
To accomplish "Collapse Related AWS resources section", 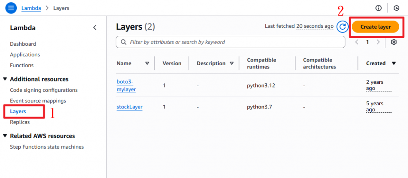I will click(5, 136).
